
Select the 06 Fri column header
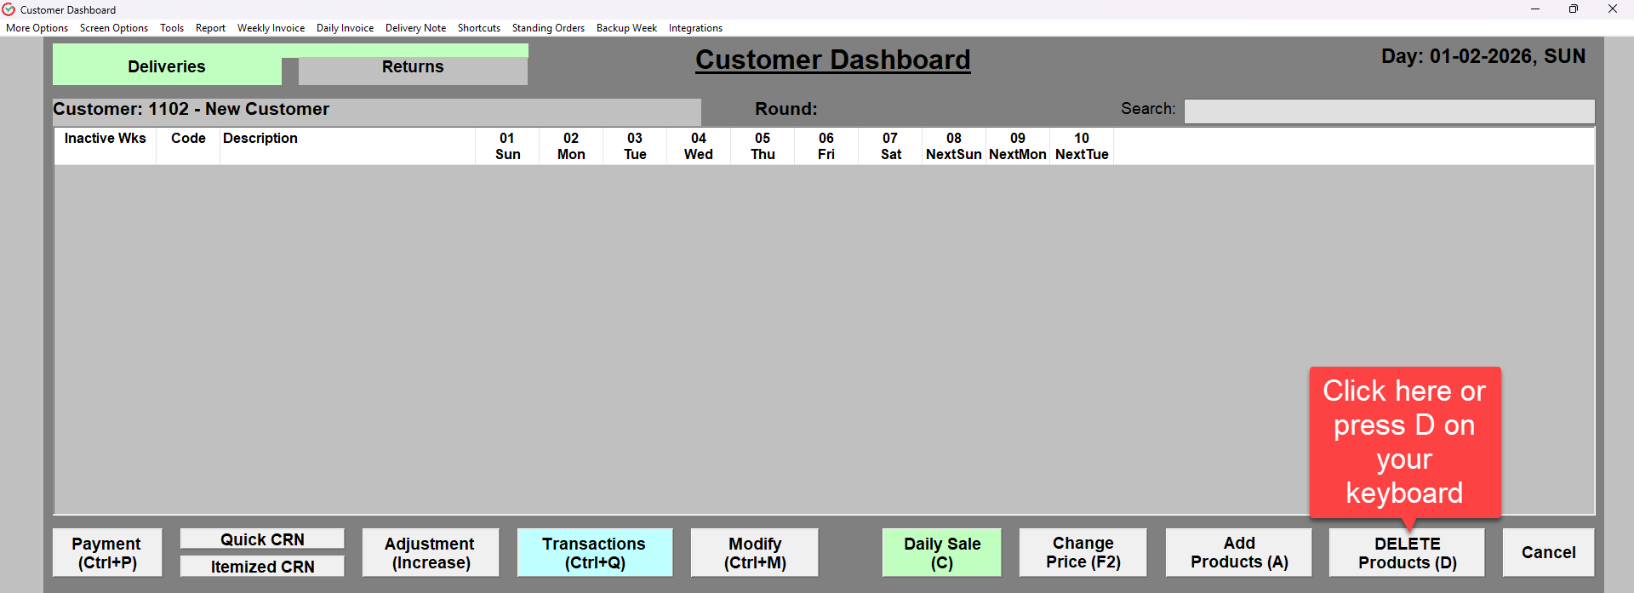click(x=826, y=146)
